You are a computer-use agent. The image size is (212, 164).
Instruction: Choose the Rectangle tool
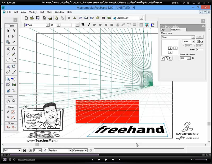click(x=14, y=60)
